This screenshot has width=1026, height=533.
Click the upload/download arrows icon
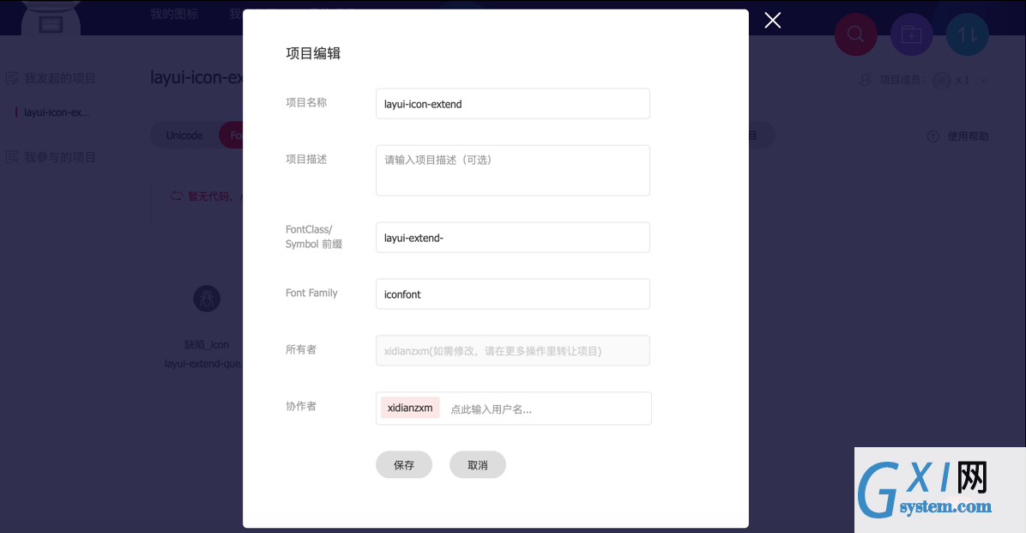(x=967, y=34)
